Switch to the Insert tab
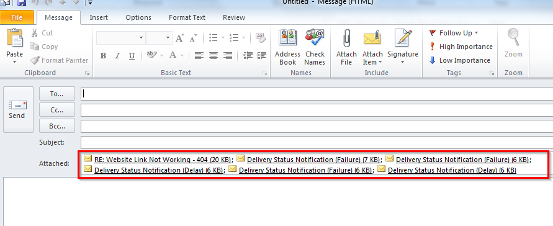Viewport: 553px width, 226px height. coord(99,17)
